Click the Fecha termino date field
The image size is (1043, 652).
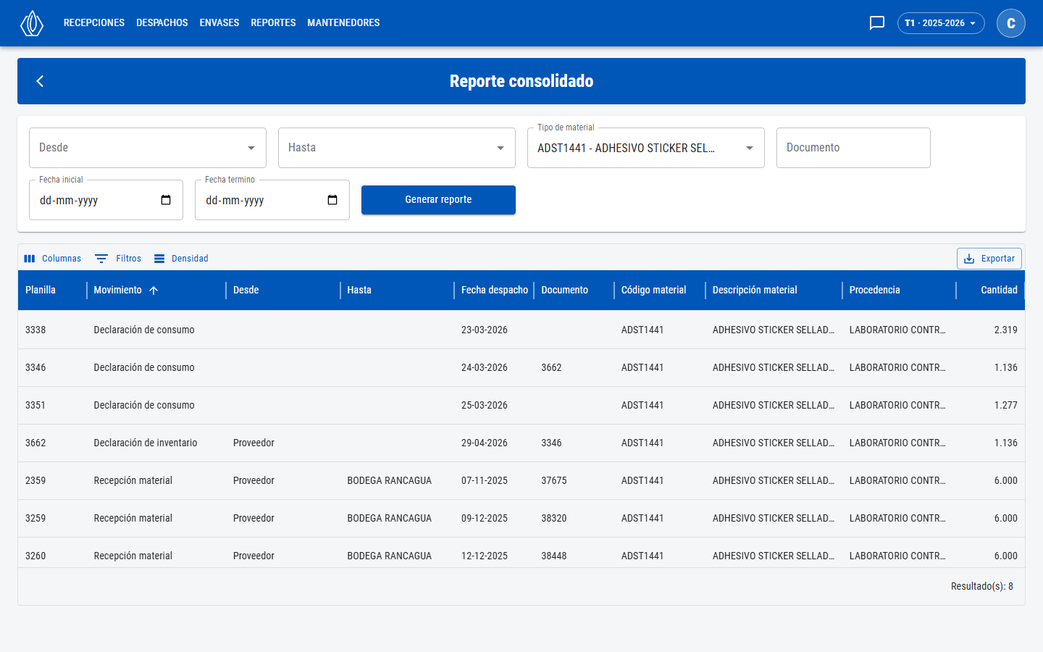(272, 200)
